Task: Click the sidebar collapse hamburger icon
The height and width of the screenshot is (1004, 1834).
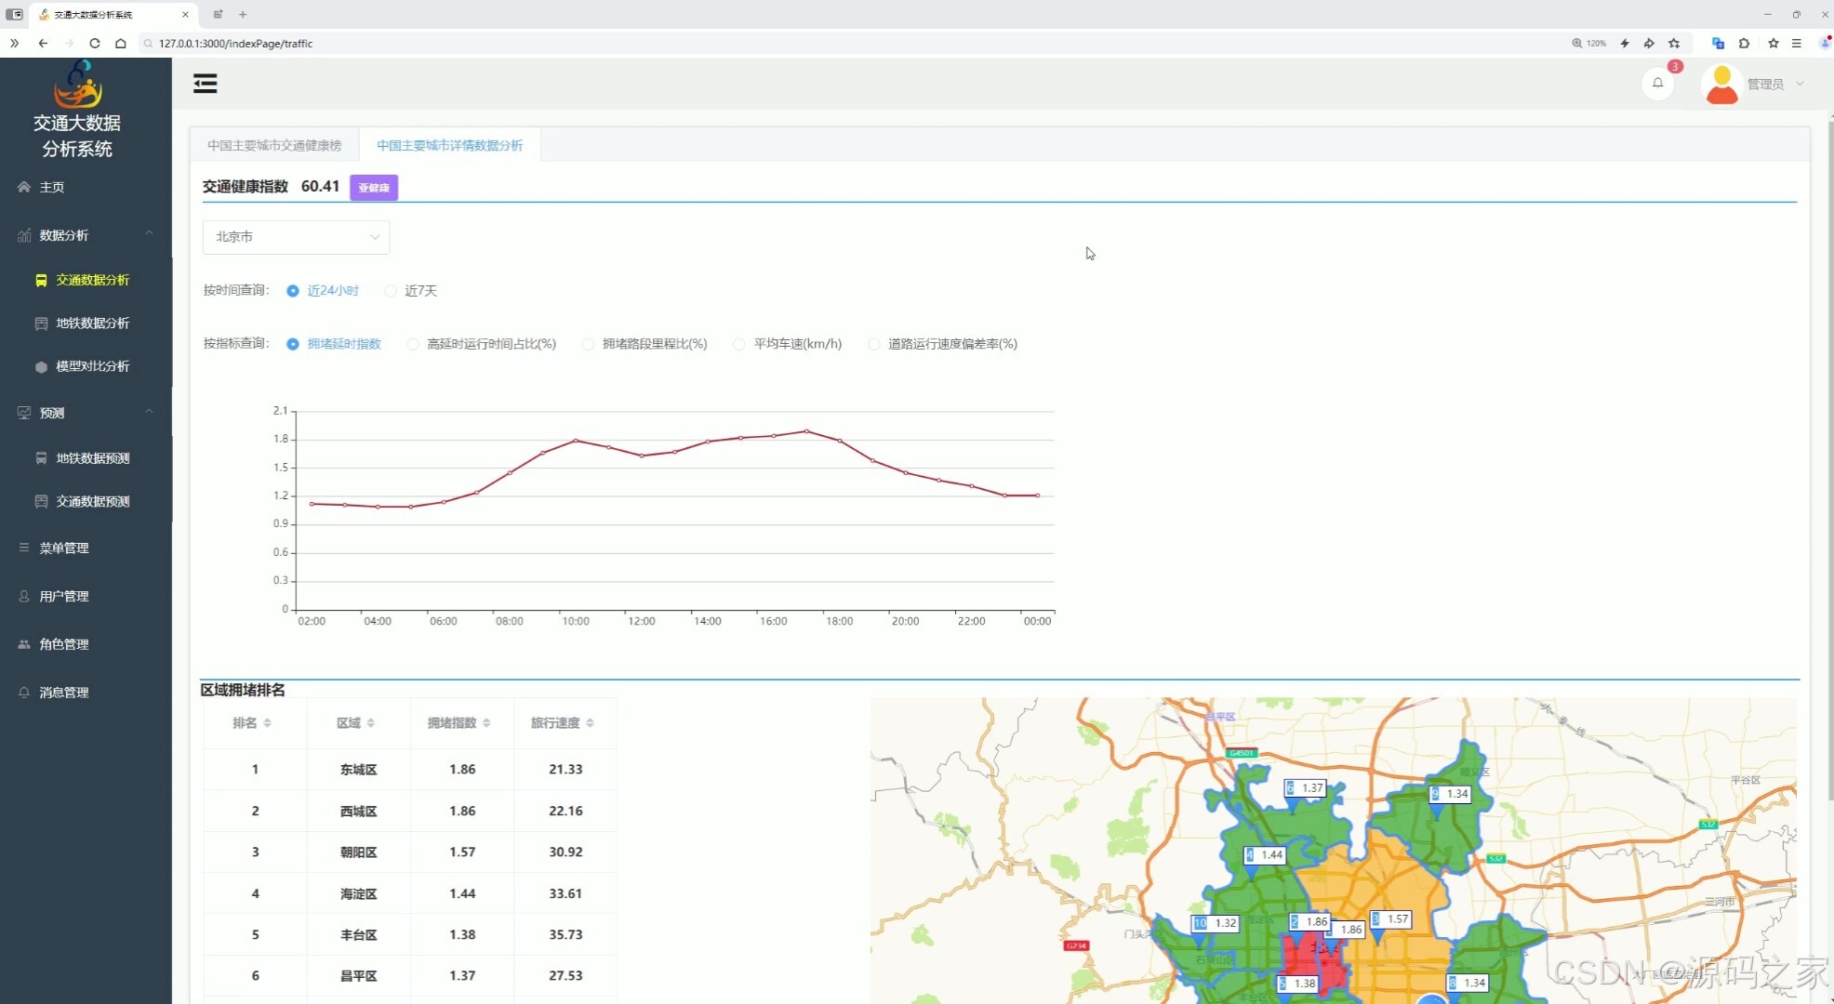Action: tap(205, 84)
